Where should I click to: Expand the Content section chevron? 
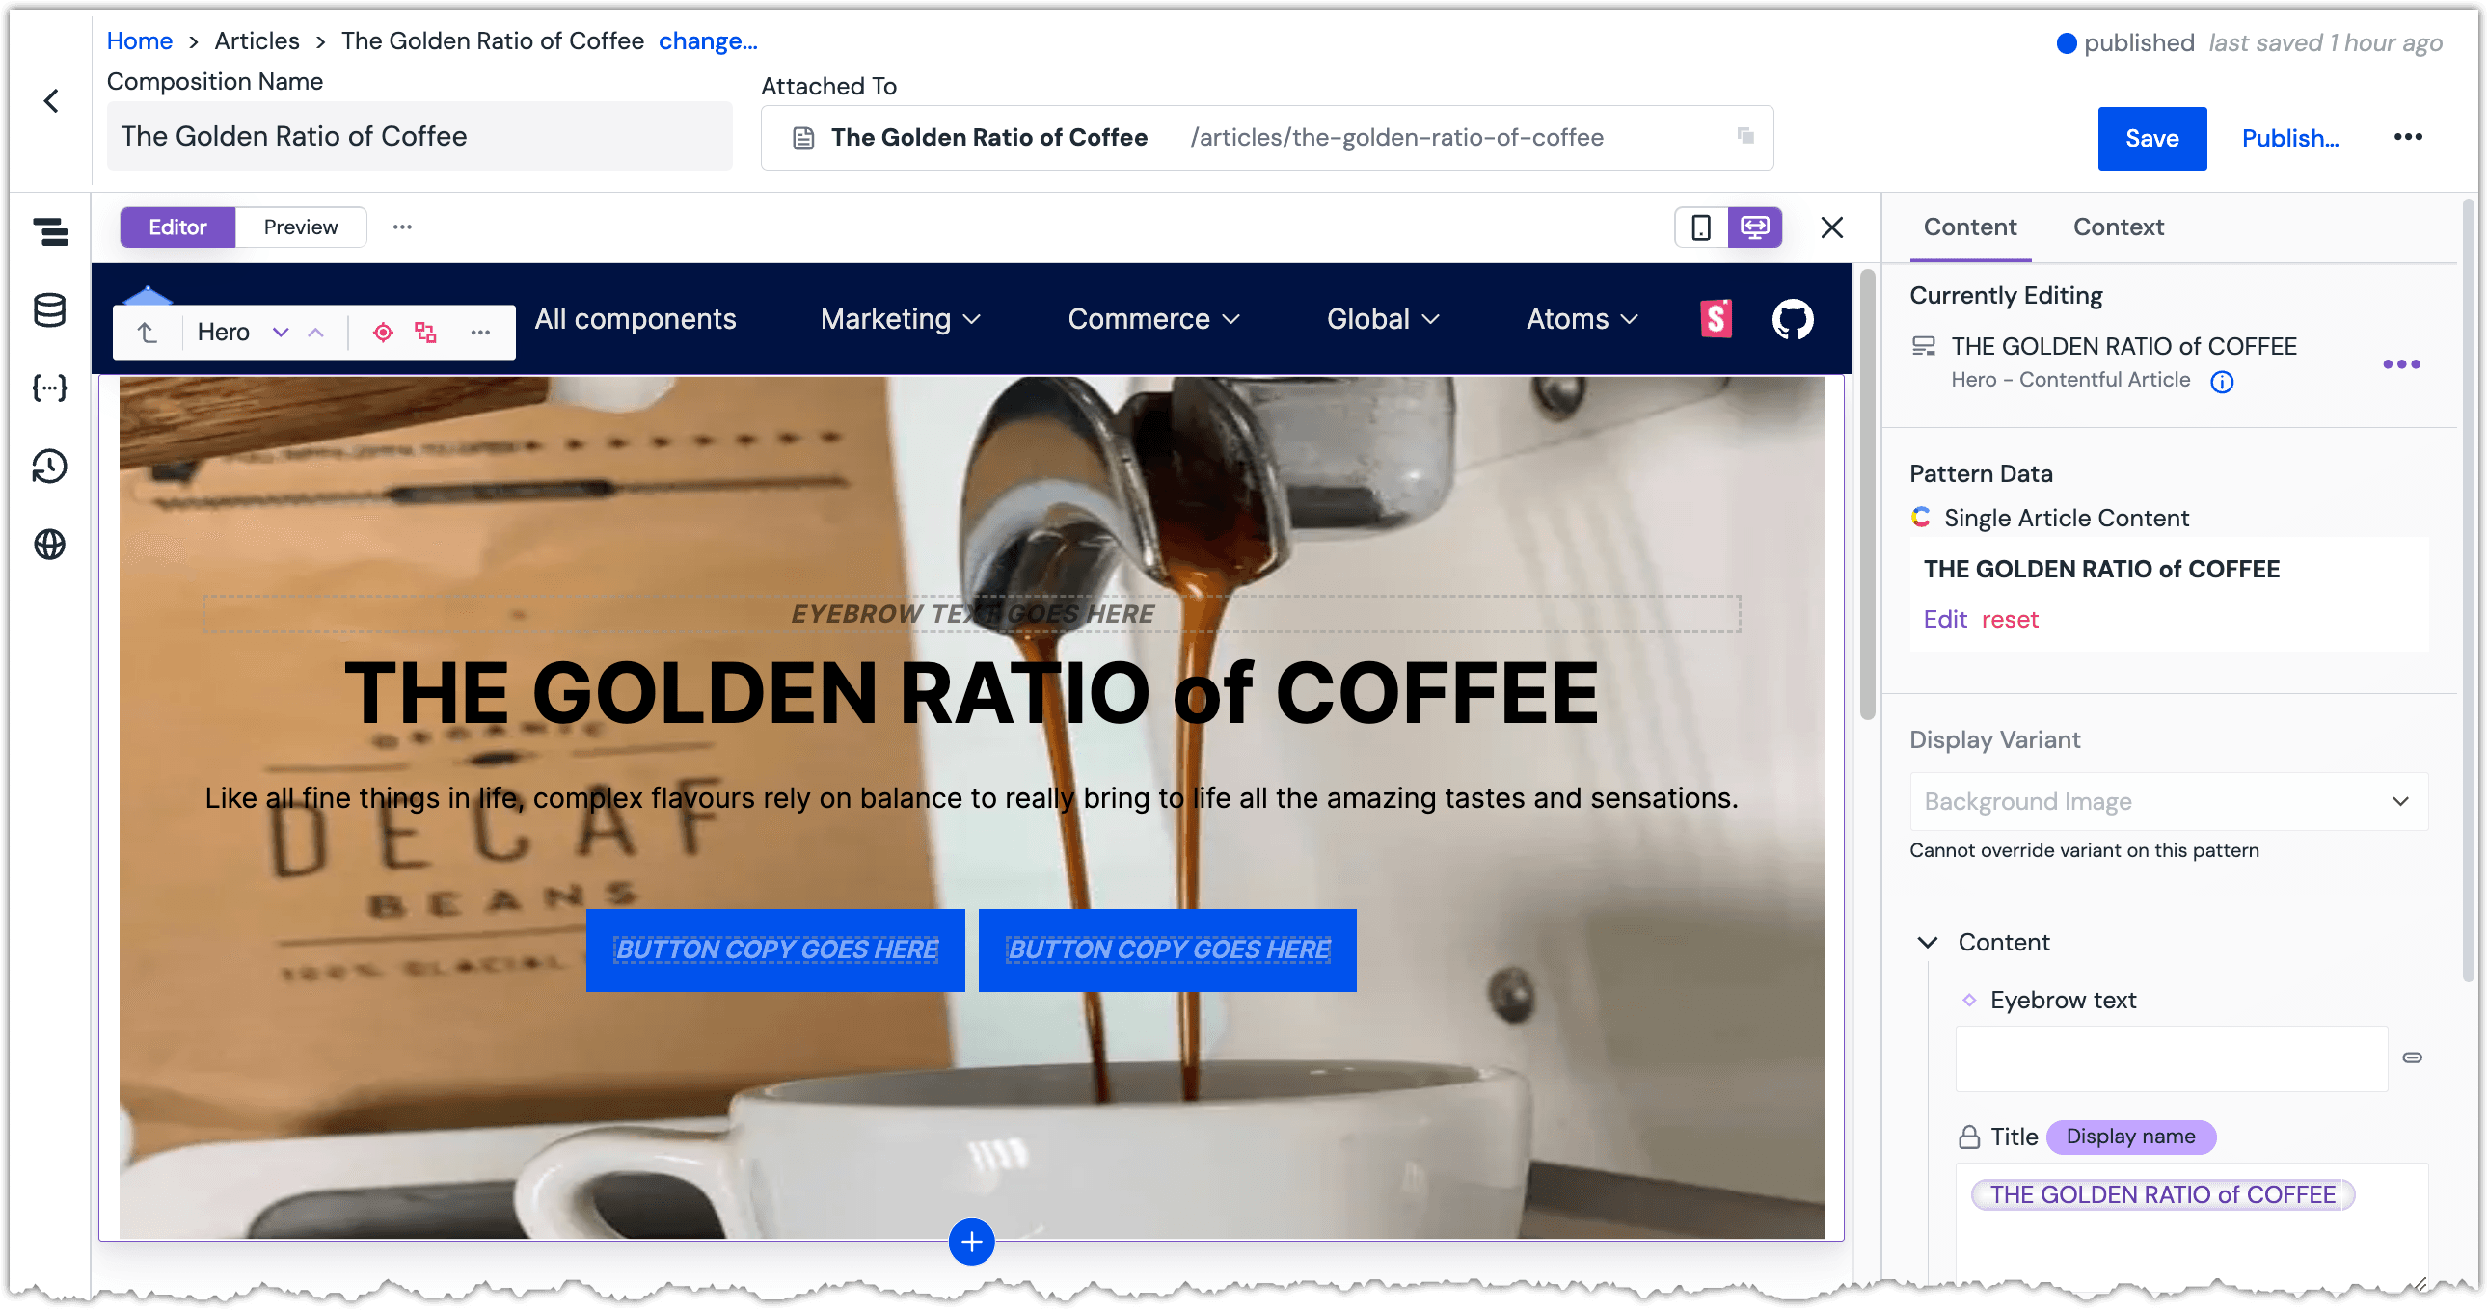tap(1929, 939)
